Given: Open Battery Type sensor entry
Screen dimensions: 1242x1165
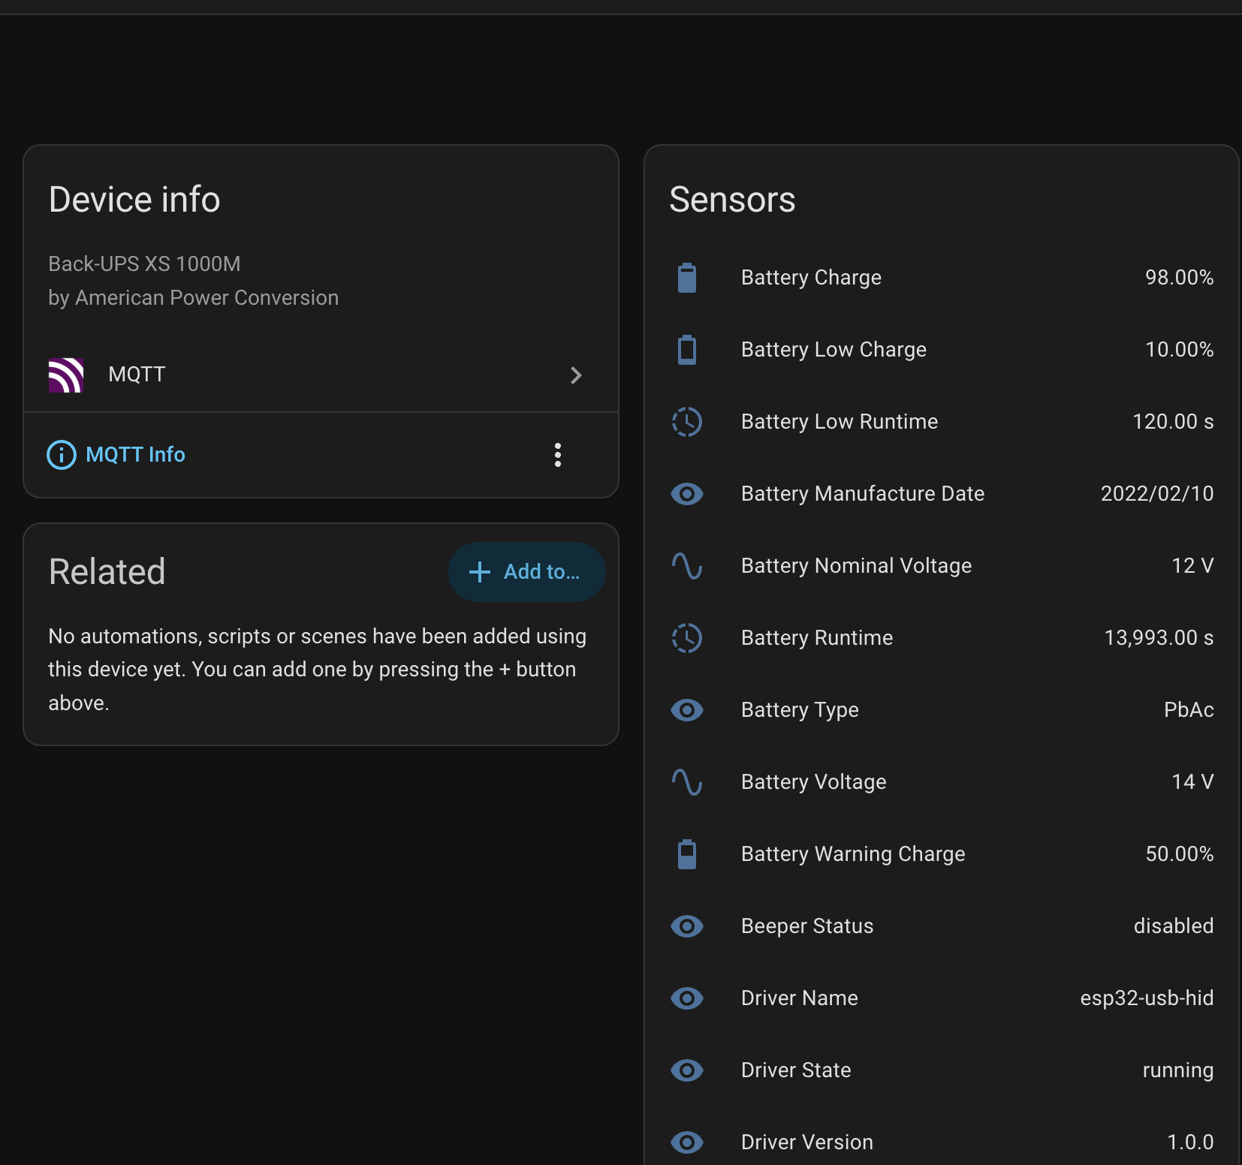Looking at the screenshot, I should [942, 710].
